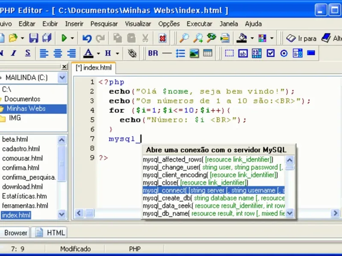Click the Copy icon in the toolbar
This screenshot has height=256, width=342.
[118, 38]
